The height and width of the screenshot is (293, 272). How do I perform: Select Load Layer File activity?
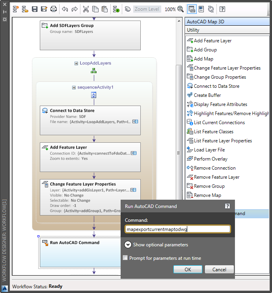(206, 150)
